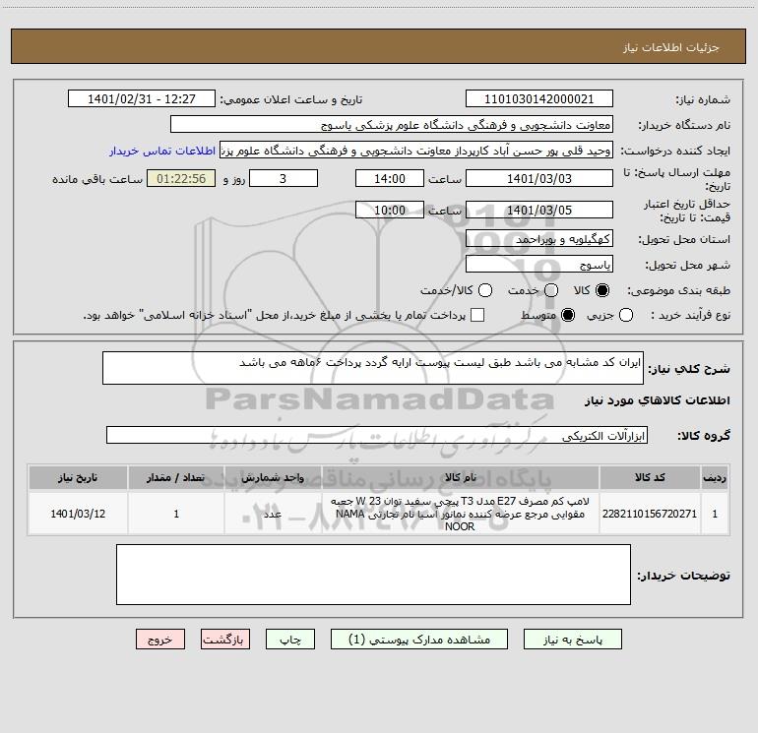Screen dimensions: 758x733
Task: Select the جزیی purchase type radio
Action: [626, 315]
